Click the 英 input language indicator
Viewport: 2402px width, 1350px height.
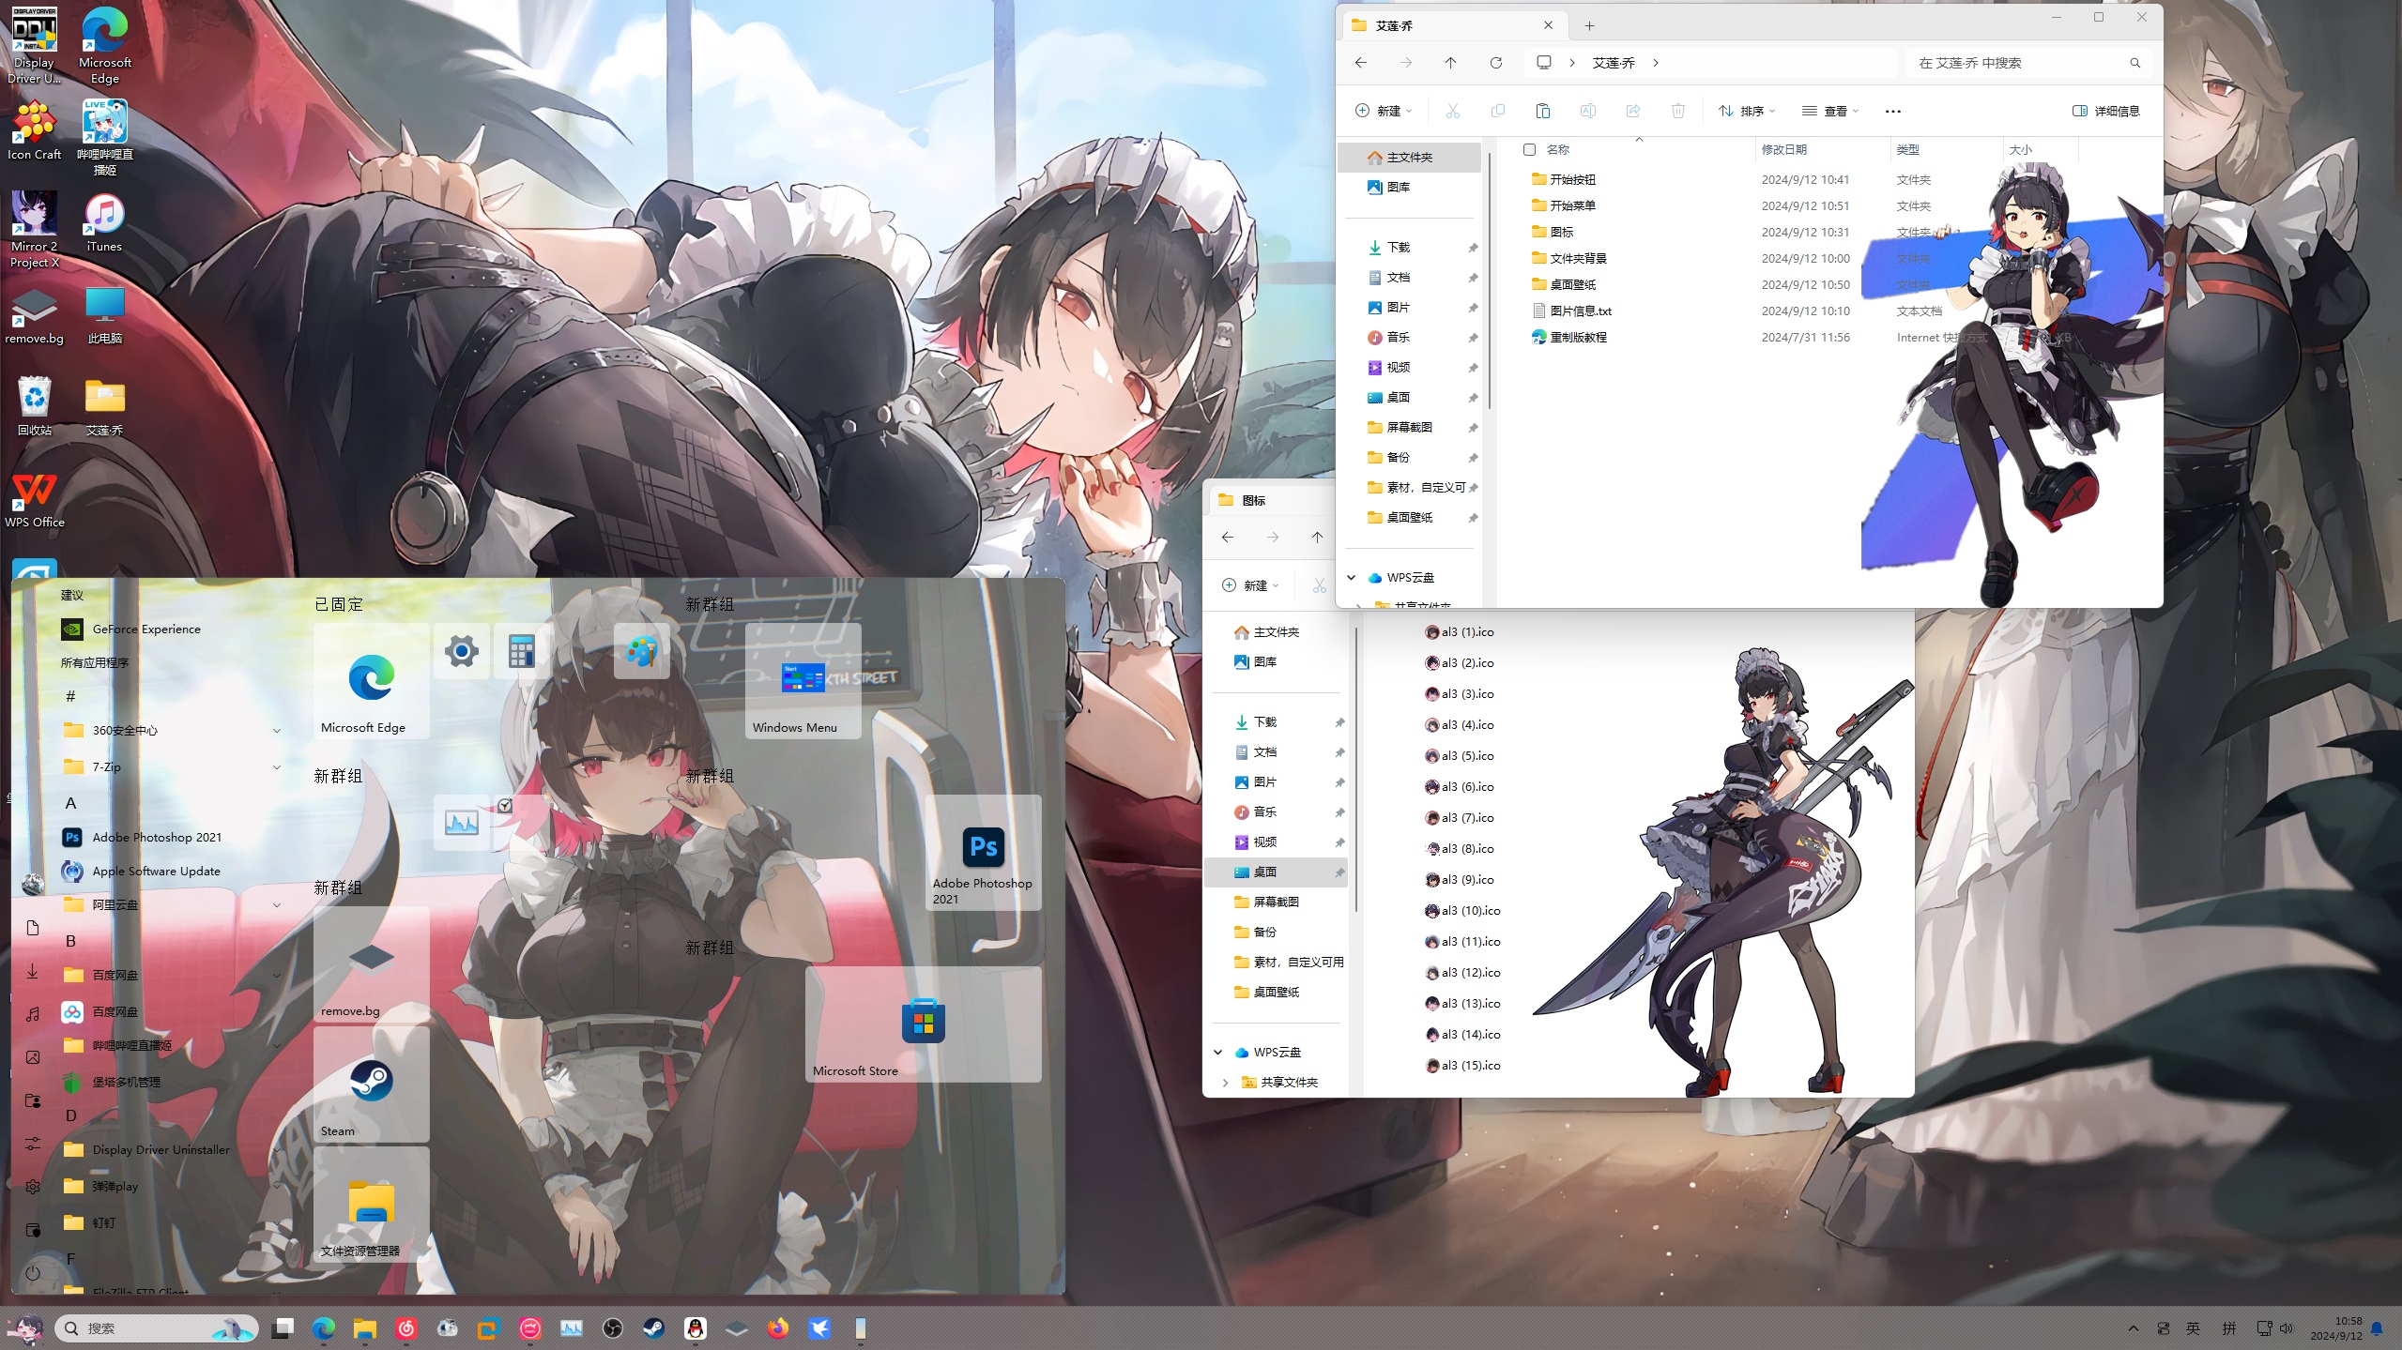[2193, 1328]
